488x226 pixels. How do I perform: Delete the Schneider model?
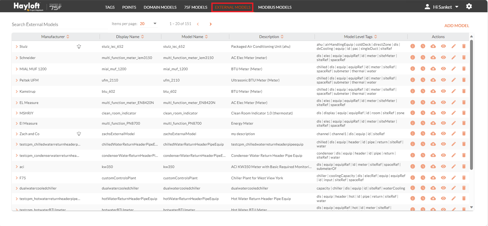(464, 57)
